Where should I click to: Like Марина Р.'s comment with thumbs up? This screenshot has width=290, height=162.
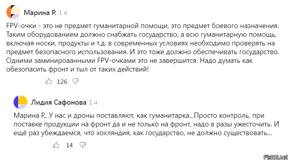(48, 81)
